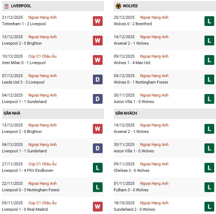
Task: Click the Liverpool club crest icon
Action: coord(6,6)
